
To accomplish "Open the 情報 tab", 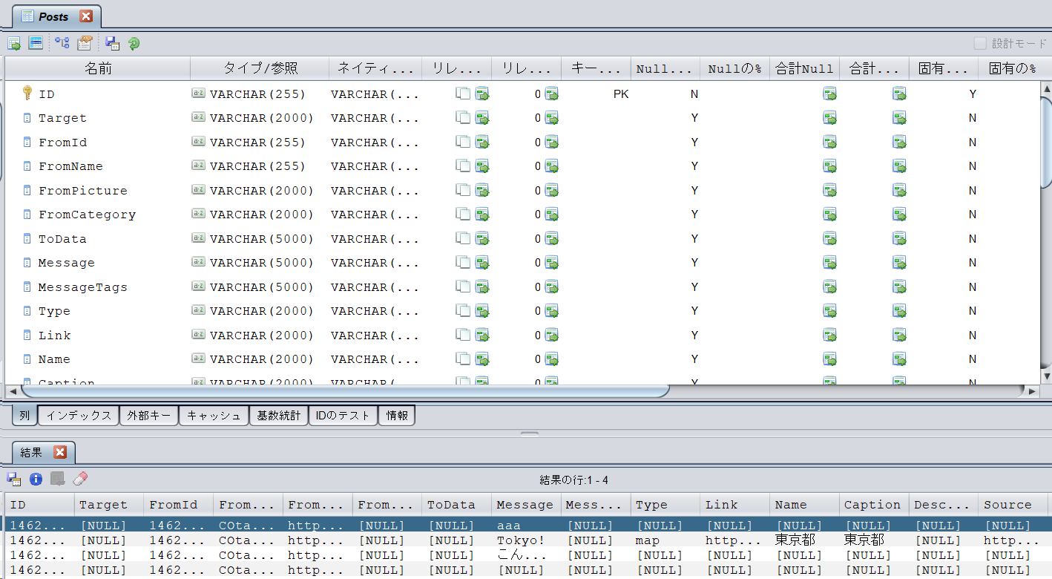I will 397,416.
